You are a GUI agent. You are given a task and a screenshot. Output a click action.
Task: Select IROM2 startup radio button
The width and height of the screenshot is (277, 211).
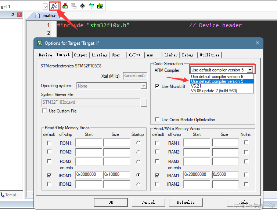138,184
